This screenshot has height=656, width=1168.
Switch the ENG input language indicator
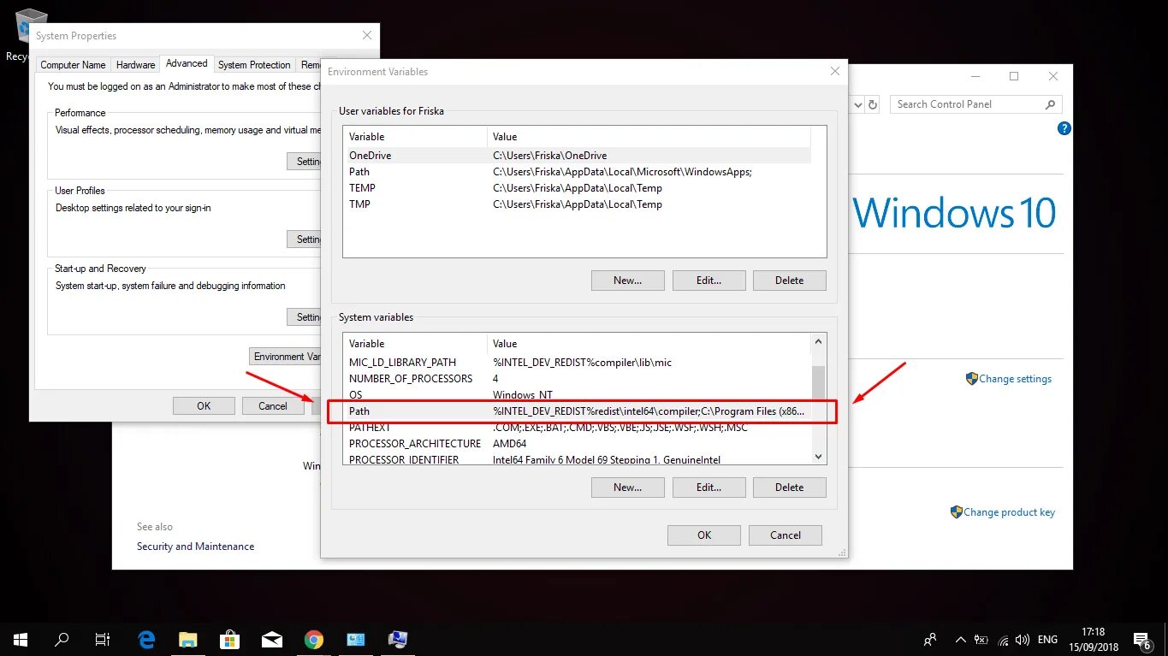(1047, 639)
